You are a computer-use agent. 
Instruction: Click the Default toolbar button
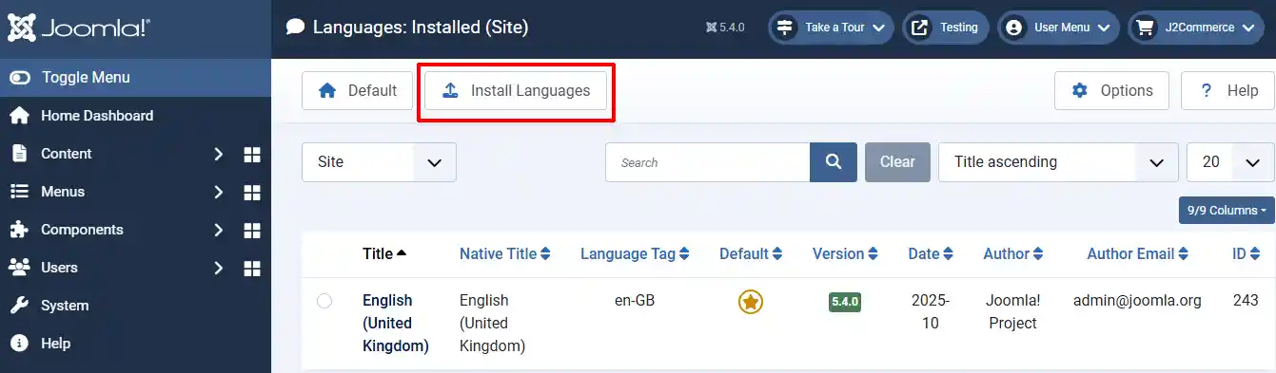point(357,91)
